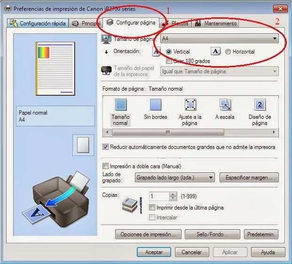292x264 pixels.
Task: Click the page format horizontal scrollbar thumb
Action: point(168,132)
